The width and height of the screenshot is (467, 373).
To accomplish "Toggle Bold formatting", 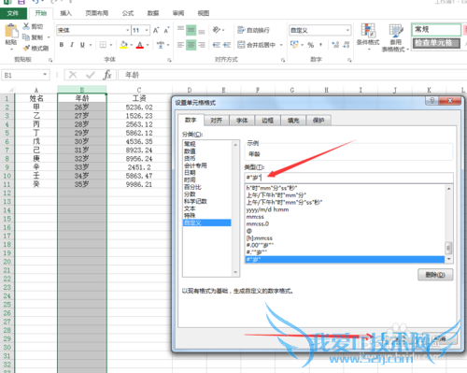I will [62, 45].
